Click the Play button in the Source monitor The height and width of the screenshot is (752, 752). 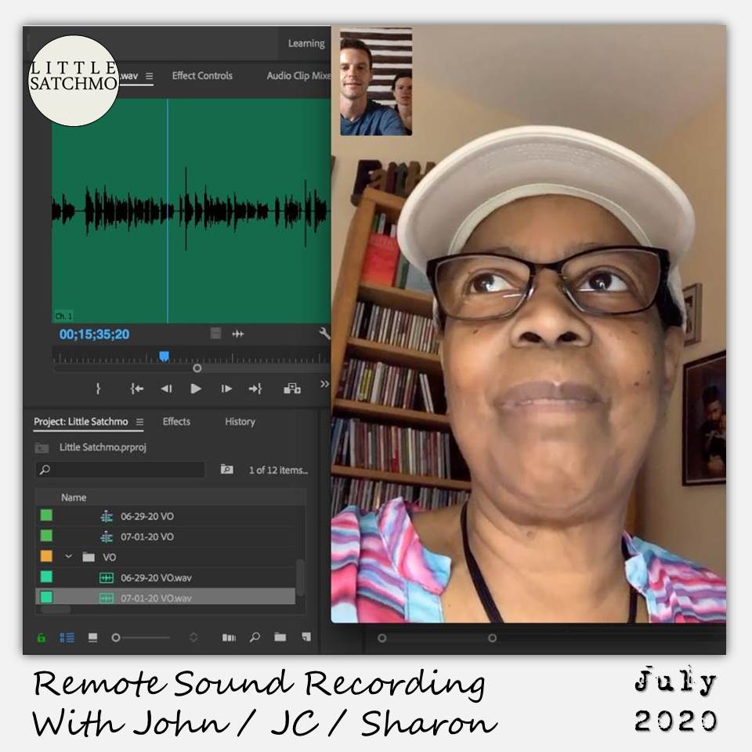[x=196, y=389]
